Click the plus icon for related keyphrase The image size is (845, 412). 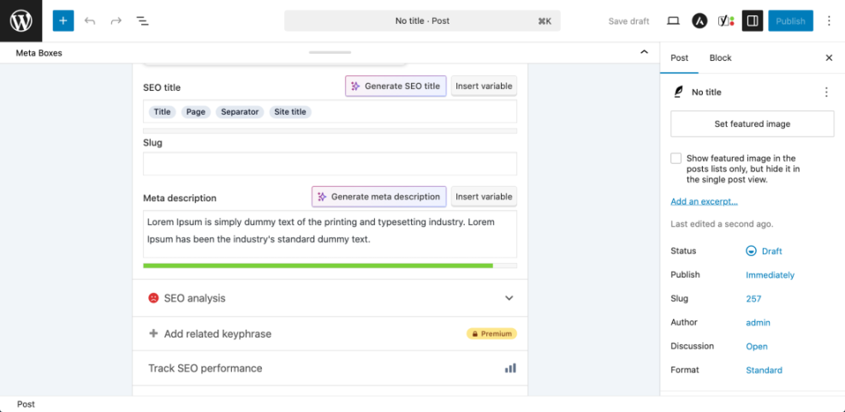click(153, 333)
